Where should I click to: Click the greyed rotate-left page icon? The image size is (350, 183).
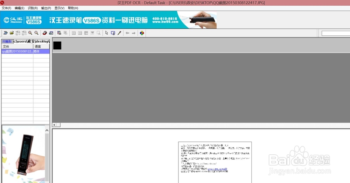[18, 33]
